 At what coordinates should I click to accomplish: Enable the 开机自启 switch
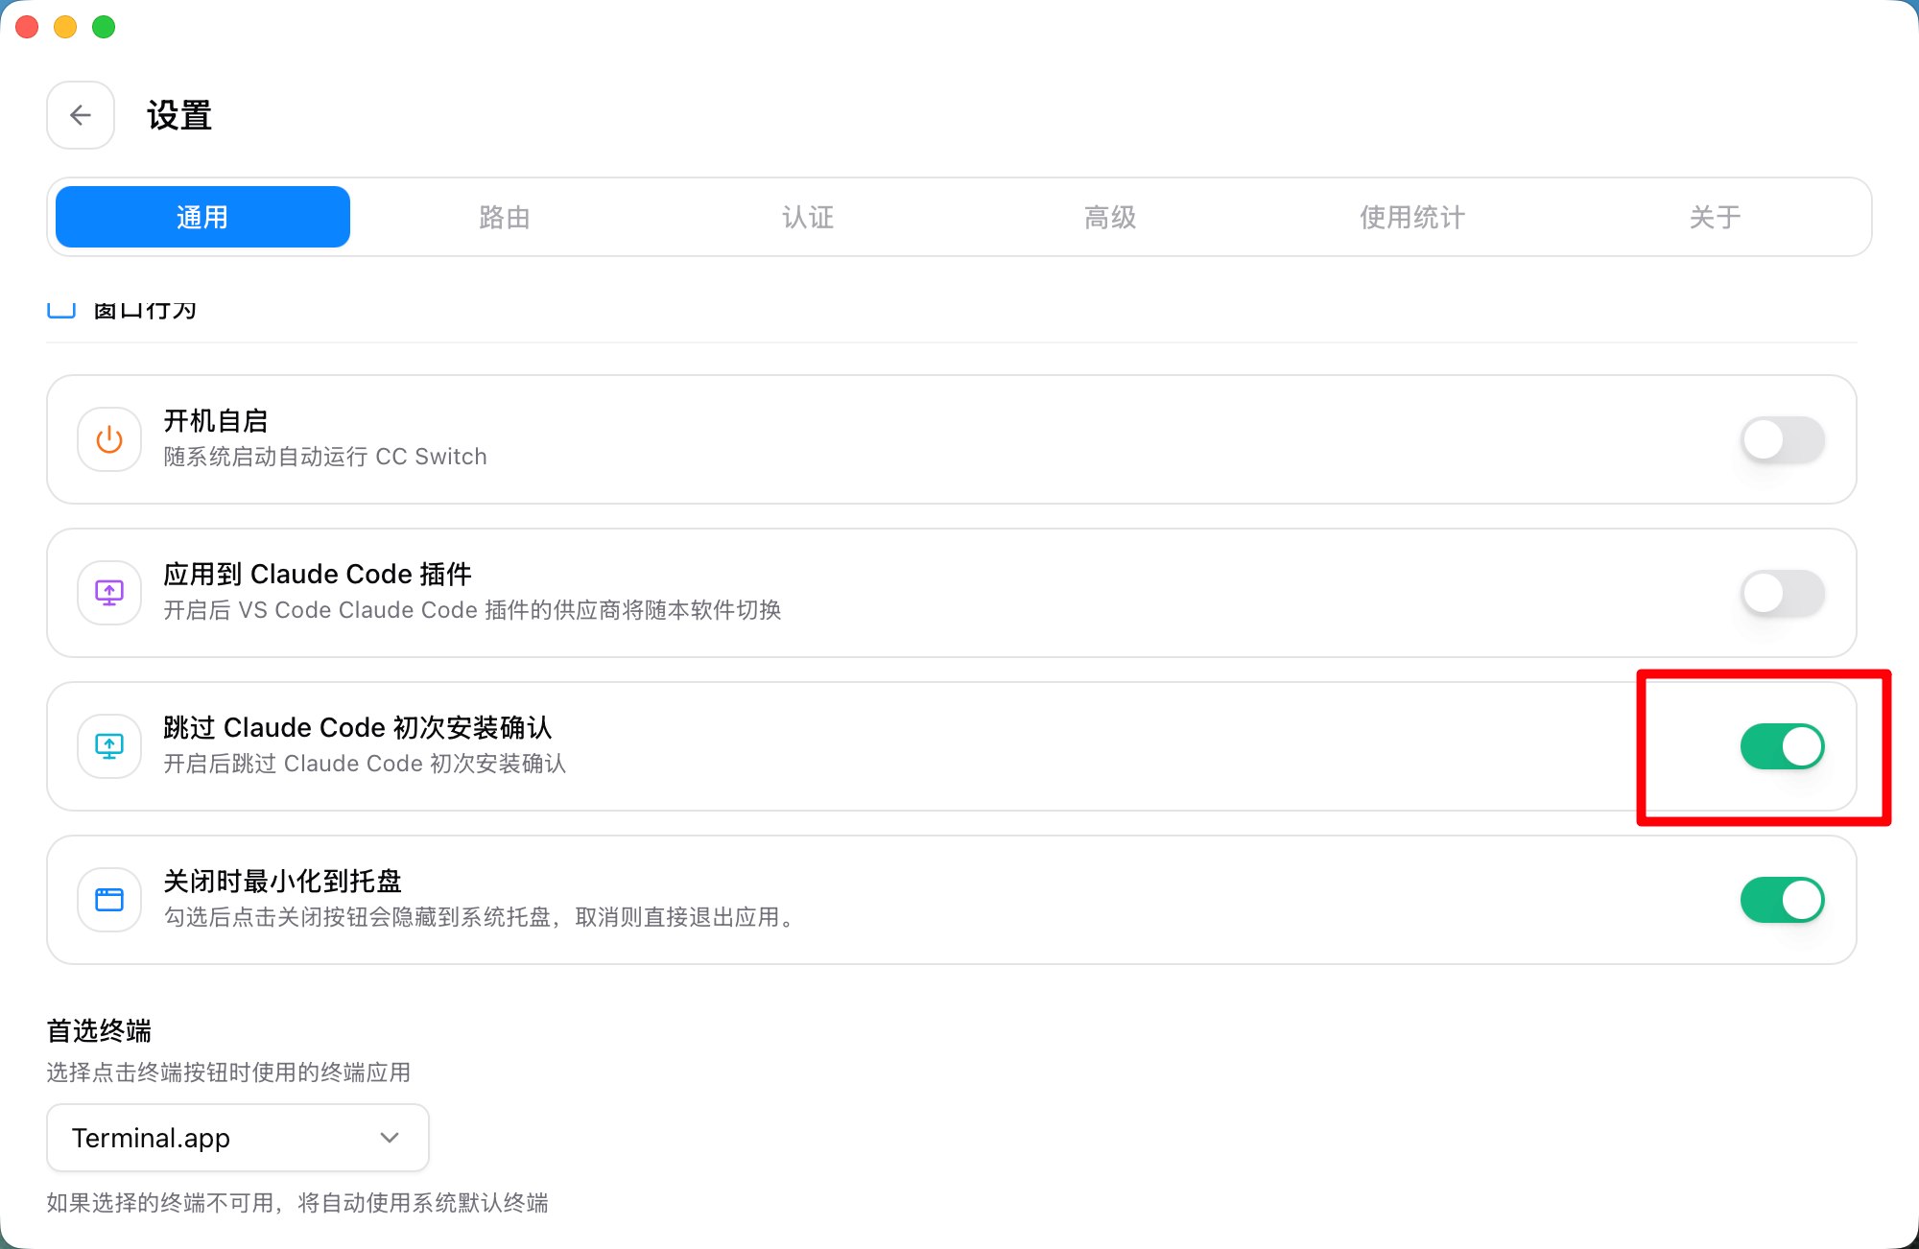click(1783, 439)
